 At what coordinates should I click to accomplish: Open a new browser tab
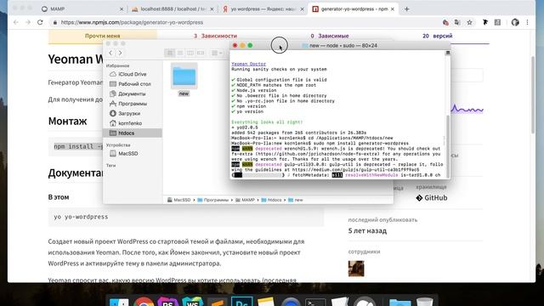pos(406,9)
